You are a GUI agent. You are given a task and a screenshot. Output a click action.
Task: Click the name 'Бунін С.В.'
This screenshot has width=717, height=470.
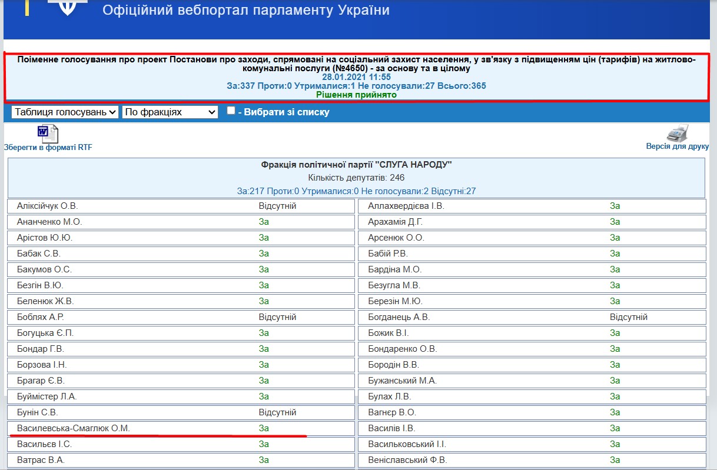click(38, 412)
